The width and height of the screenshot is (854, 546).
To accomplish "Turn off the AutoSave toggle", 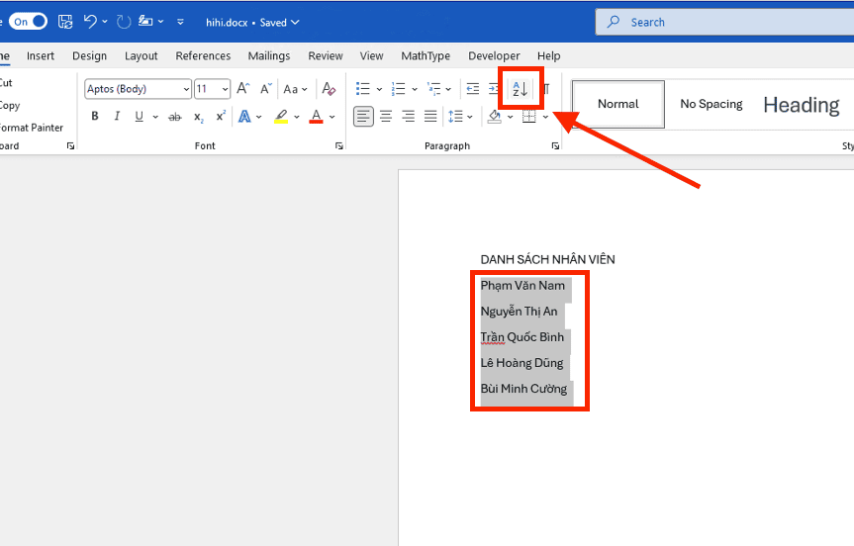I will click(x=28, y=22).
